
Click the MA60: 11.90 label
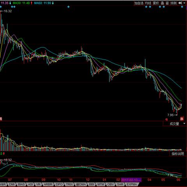pos(42,3)
